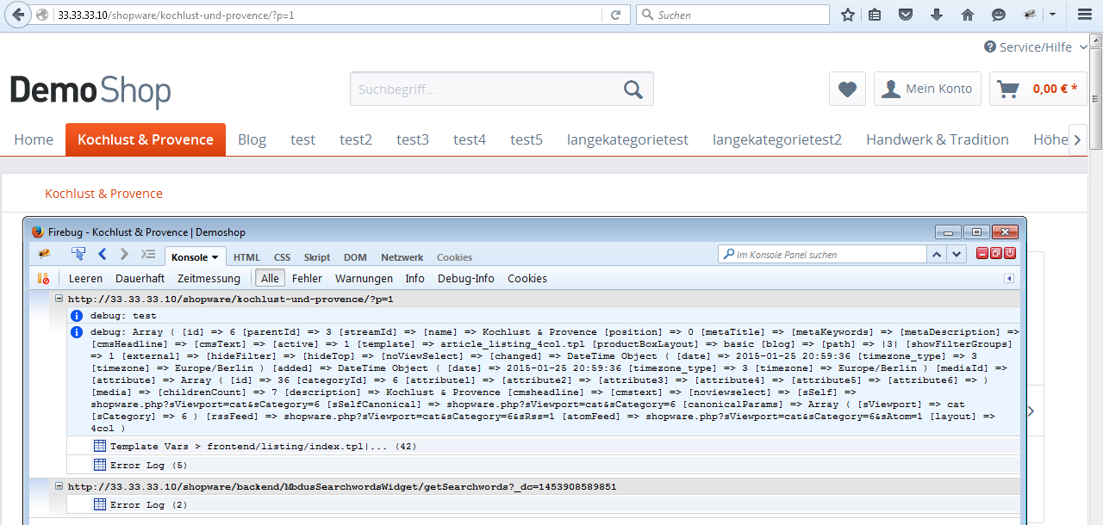Start Zeitmessung profiling
This screenshot has width=1103, height=525.
pyautogui.click(x=209, y=279)
